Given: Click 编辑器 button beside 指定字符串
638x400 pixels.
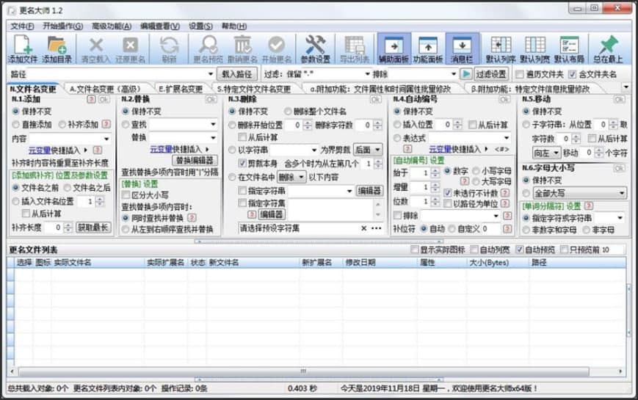Looking at the screenshot, I should 369,190.
